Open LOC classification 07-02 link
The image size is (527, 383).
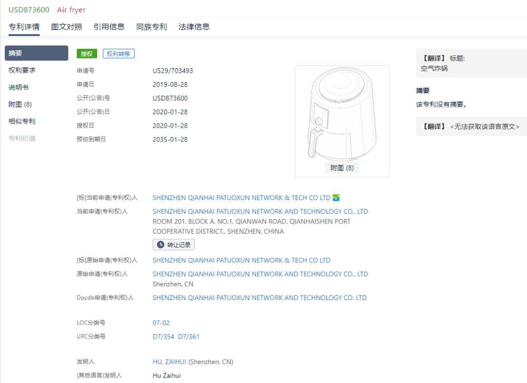click(161, 323)
